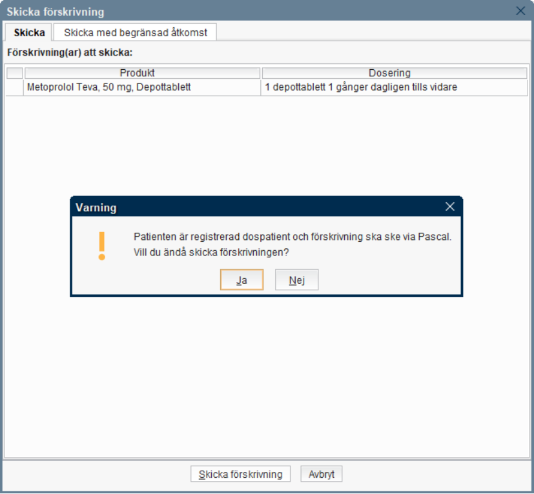
Task: Click the Ja button in warning dialog
Action: tap(241, 280)
